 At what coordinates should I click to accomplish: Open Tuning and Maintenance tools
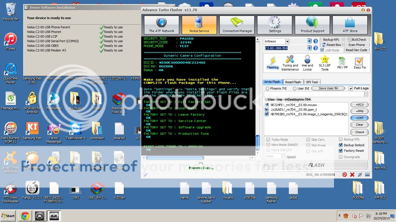[290, 63]
